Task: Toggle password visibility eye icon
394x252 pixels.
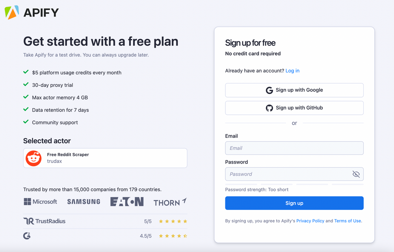Action: coord(356,174)
